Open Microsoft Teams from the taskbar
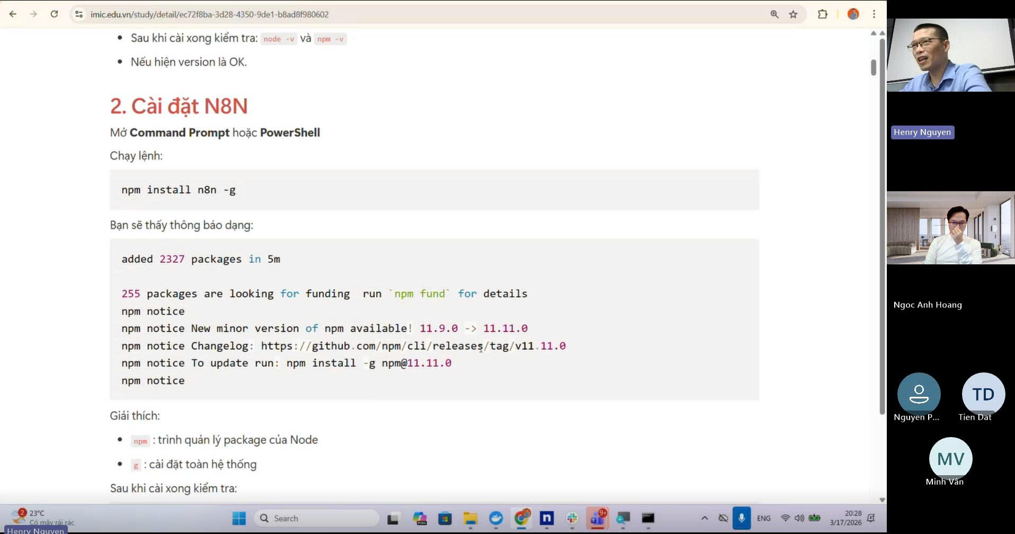 click(598, 518)
